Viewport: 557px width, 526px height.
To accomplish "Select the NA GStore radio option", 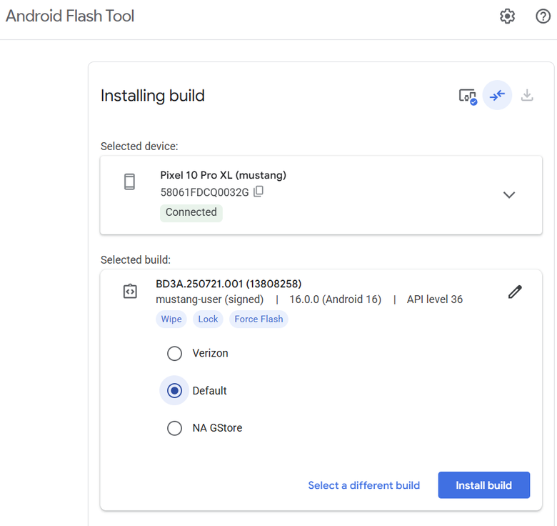I will 174,428.
